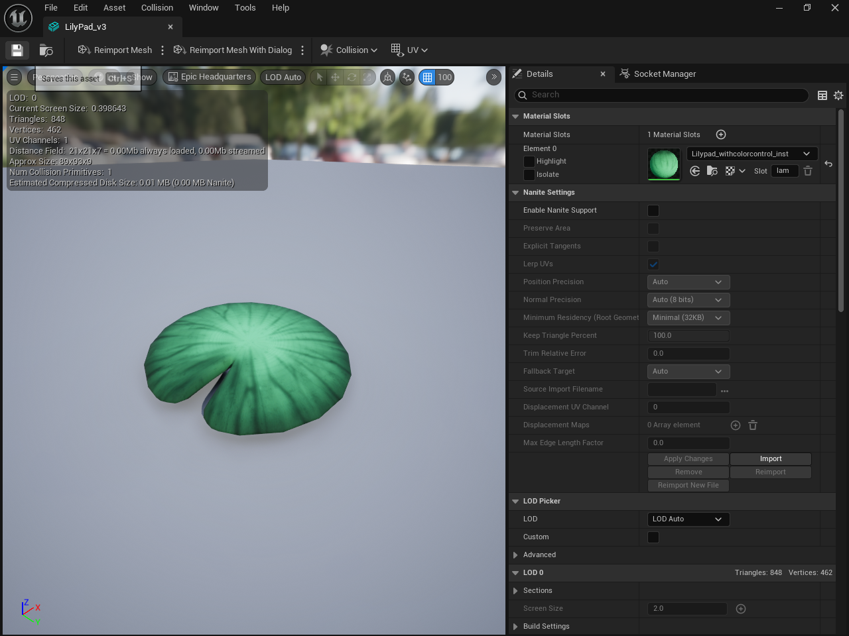This screenshot has width=849, height=636.
Task: Close the Details tab
Action: pos(603,74)
